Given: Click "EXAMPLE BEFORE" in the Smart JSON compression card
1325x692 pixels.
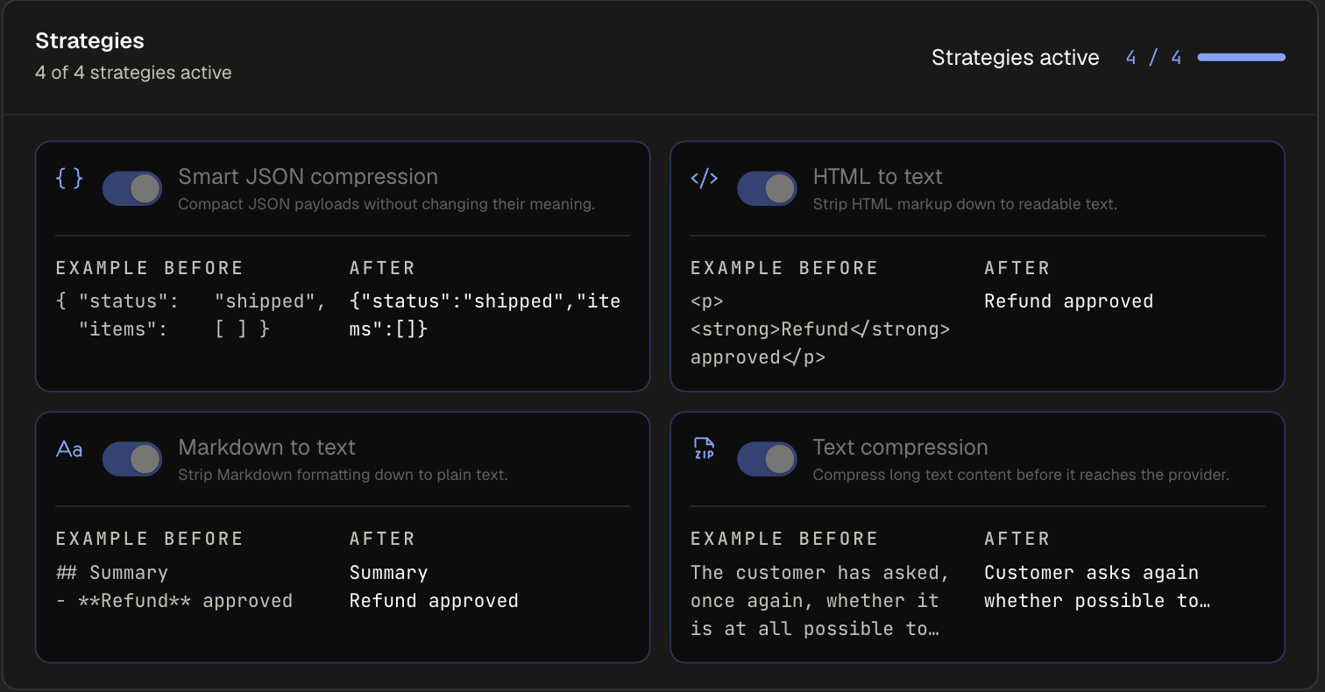Looking at the screenshot, I should (x=149, y=268).
